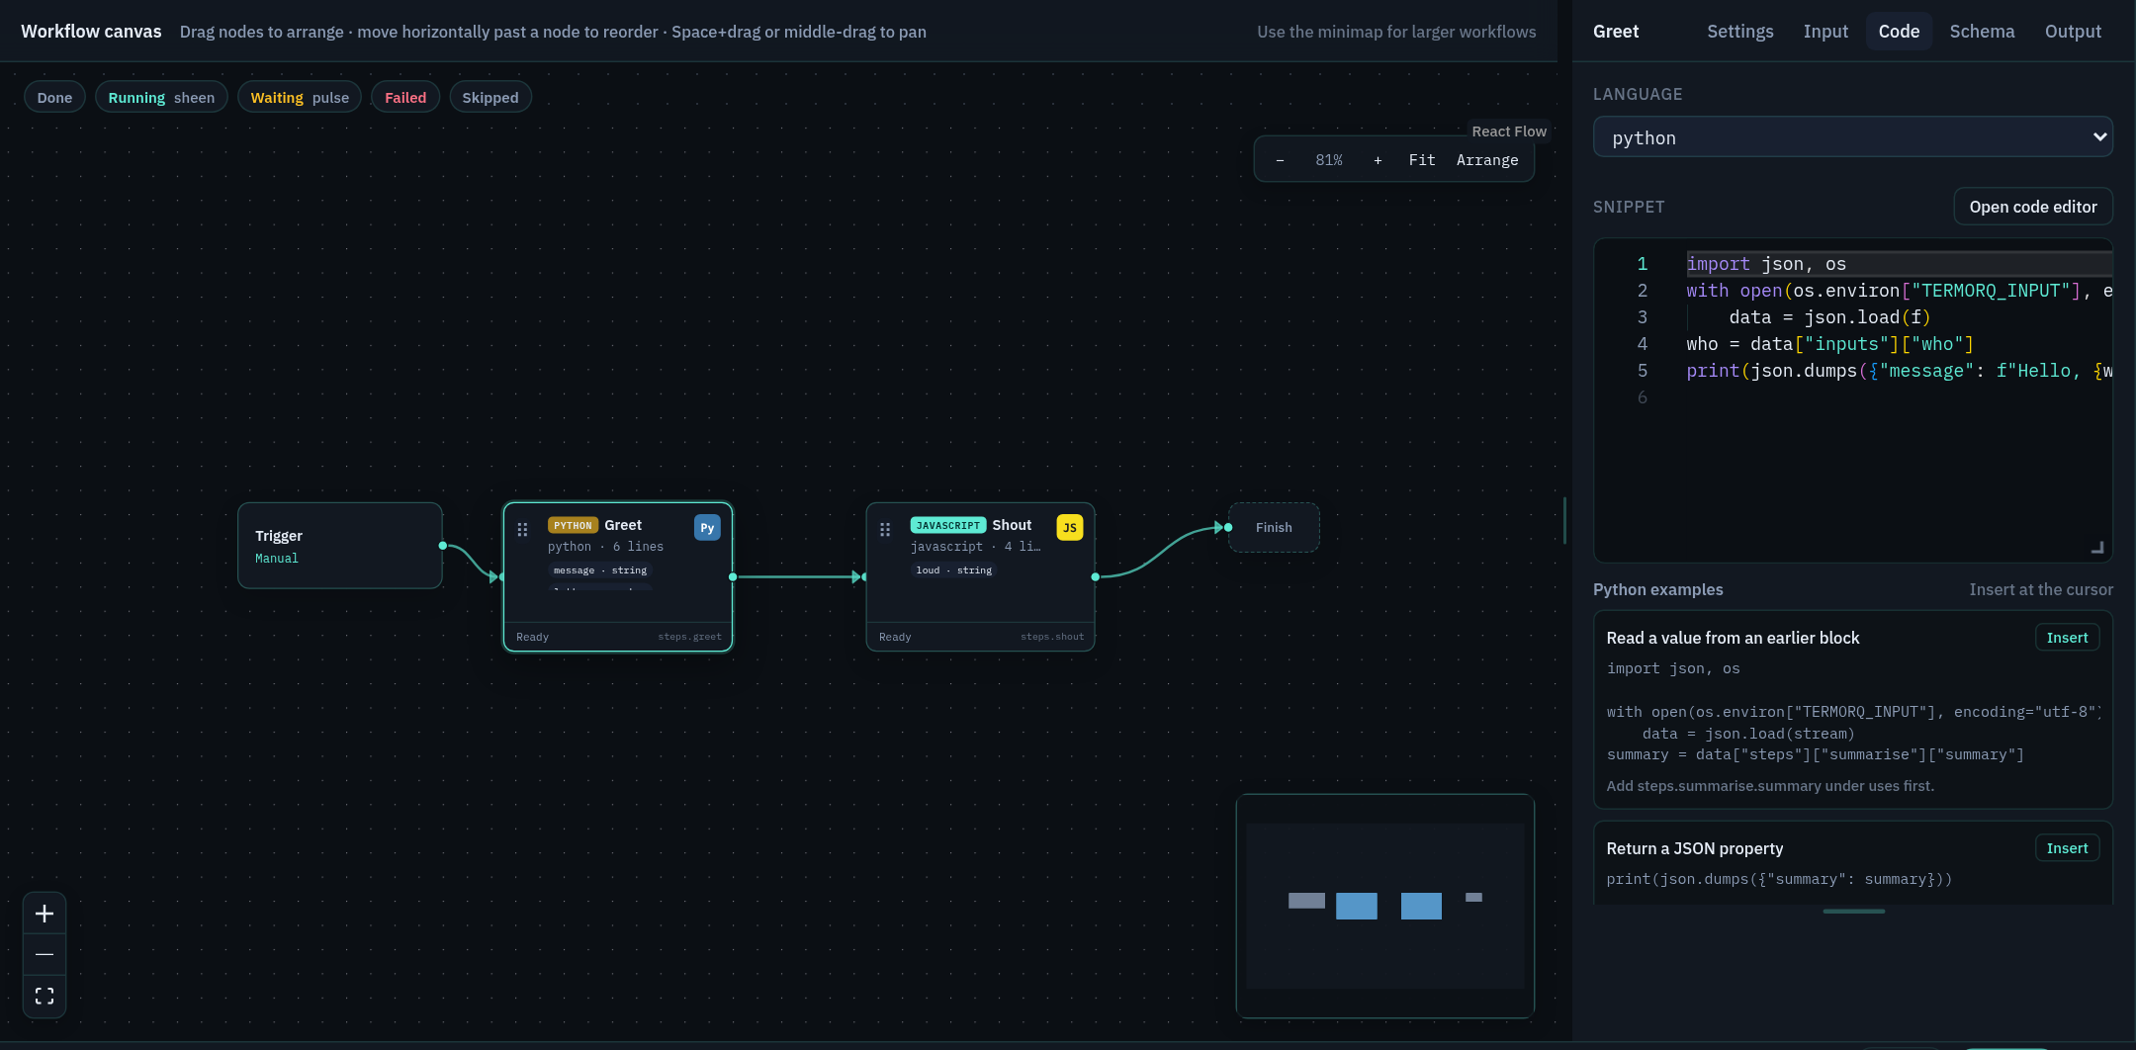
Task: Zoom in with the plus canvas control
Action: click(44, 914)
